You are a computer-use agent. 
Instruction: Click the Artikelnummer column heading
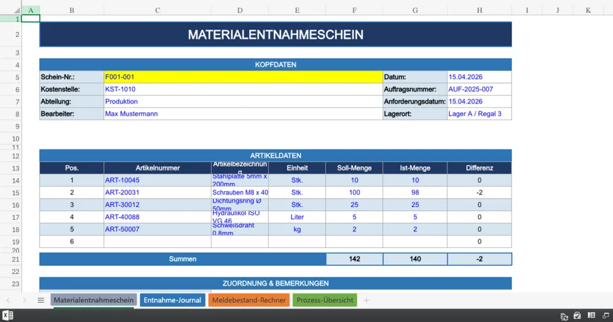(x=158, y=168)
